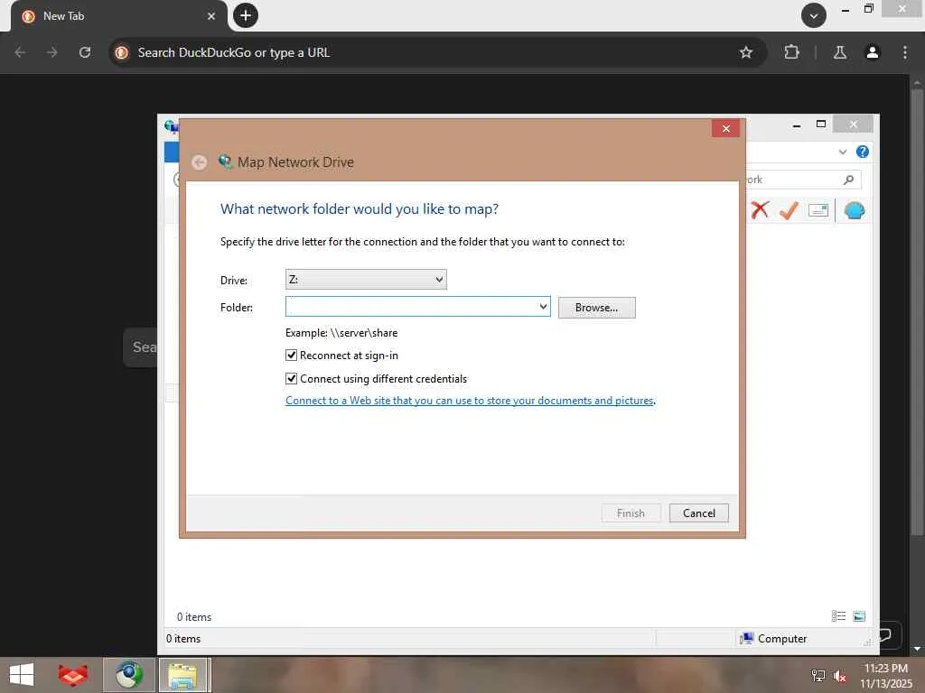Click the Finish button

tap(631, 513)
